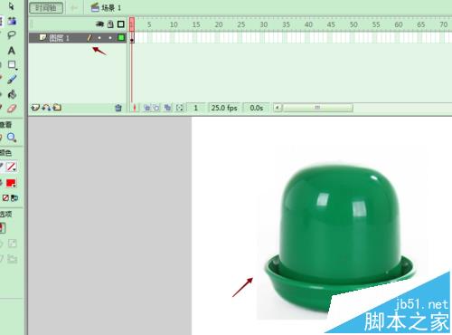Click the Add Motion Guide icon
This screenshot has height=335, width=452.
[x=46, y=108]
